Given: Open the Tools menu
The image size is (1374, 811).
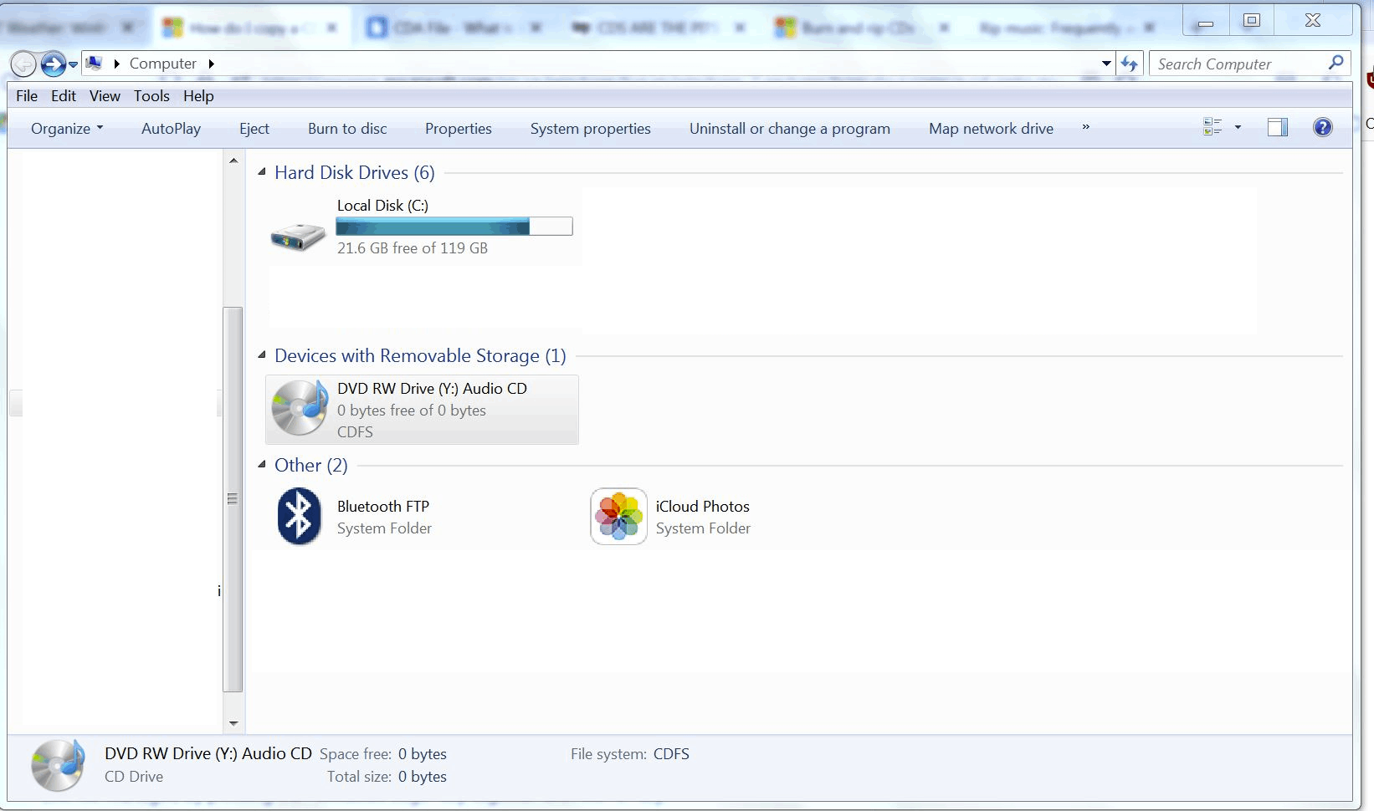Looking at the screenshot, I should tap(151, 96).
